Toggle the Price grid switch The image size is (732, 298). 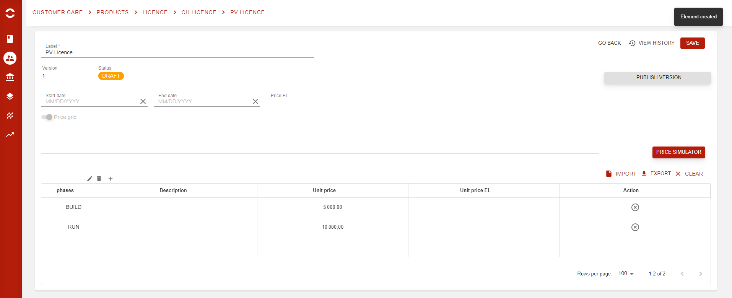47,117
